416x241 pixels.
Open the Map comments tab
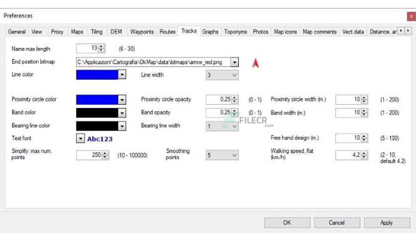[x=319, y=32]
